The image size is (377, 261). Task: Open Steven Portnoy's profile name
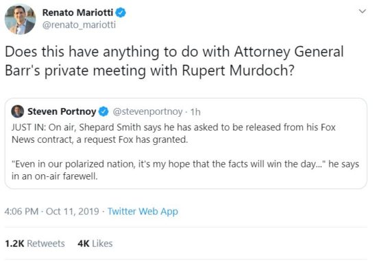point(62,111)
